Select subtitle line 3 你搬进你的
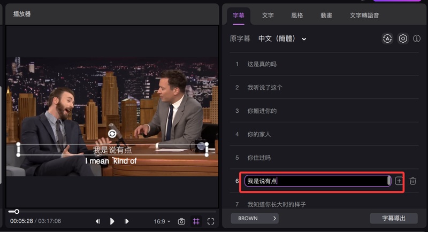428x232 pixels. coord(262,111)
